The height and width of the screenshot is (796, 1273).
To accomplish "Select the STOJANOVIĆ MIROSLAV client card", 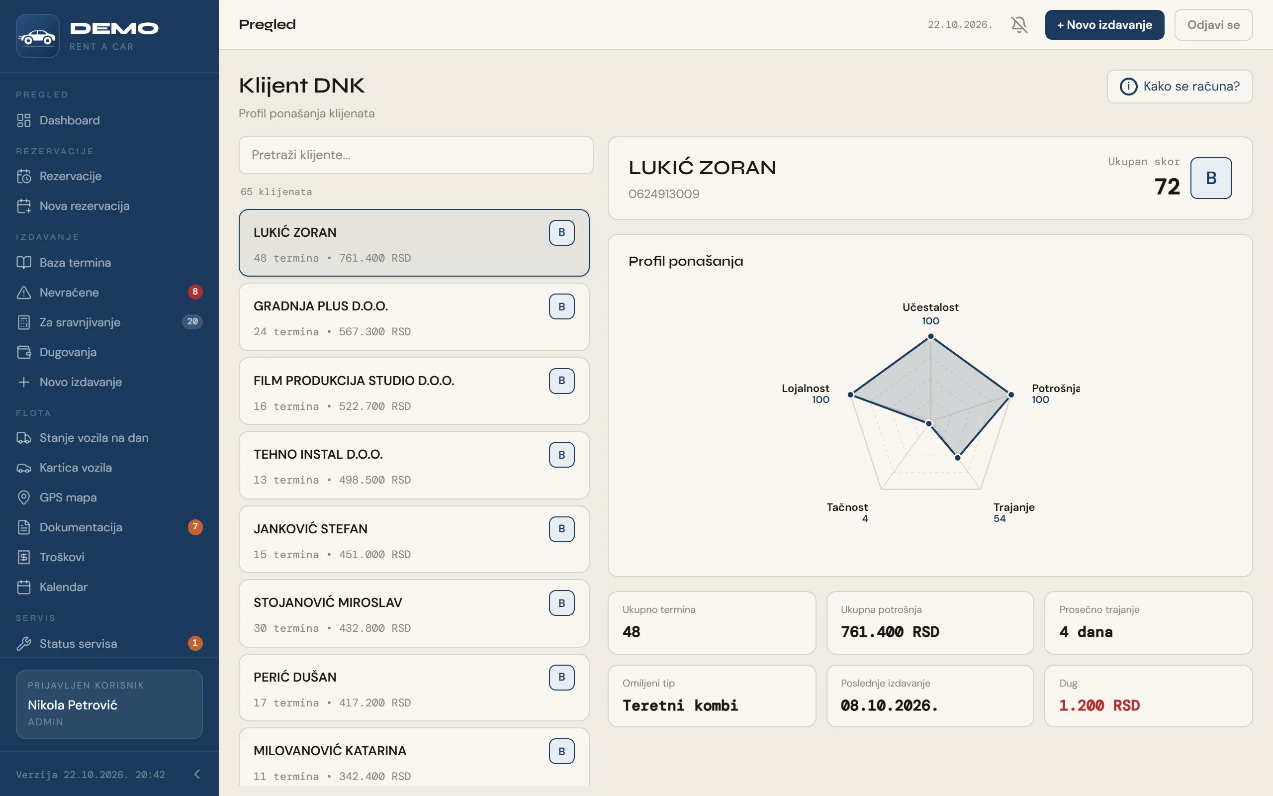I will click(414, 613).
